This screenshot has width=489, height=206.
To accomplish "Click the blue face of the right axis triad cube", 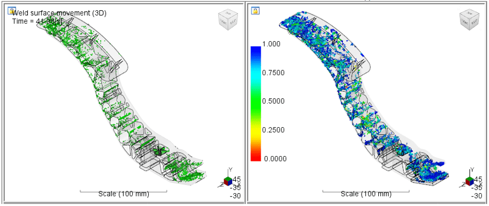I will [x=472, y=182].
